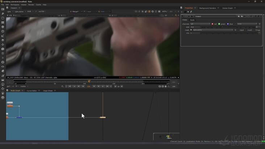Viewport: 265px width, 149px height.
Task: Open the Dilate channels rgb dropdown
Action: pyautogui.click(x=200, y=24)
